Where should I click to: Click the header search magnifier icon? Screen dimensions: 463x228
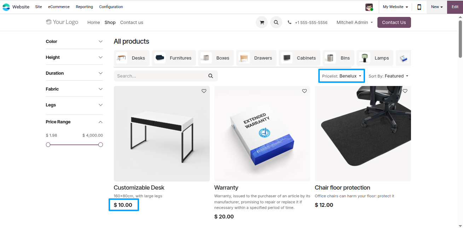click(x=276, y=22)
